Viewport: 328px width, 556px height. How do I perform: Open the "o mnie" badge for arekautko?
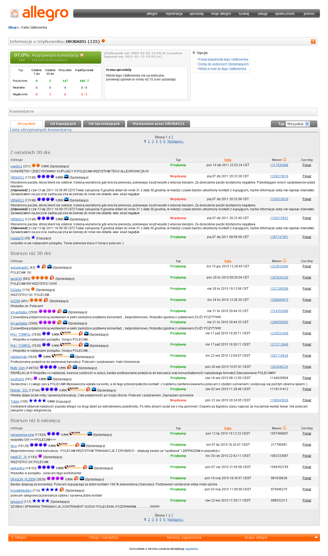(x=60, y=468)
